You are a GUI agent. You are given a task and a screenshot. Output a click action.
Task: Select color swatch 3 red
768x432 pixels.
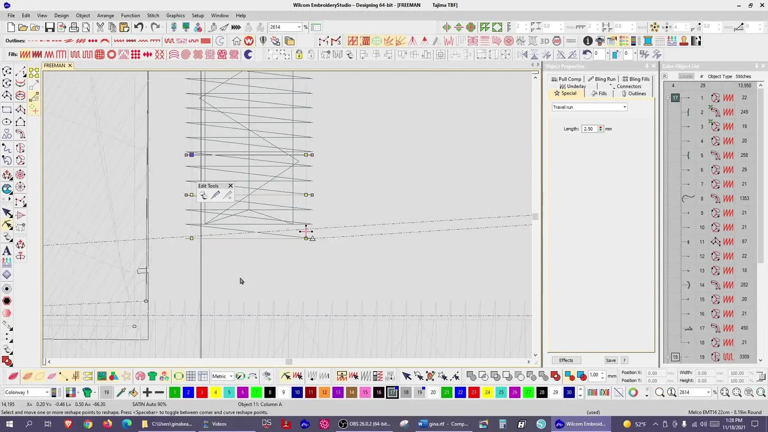pyautogui.click(x=202, y=392)
